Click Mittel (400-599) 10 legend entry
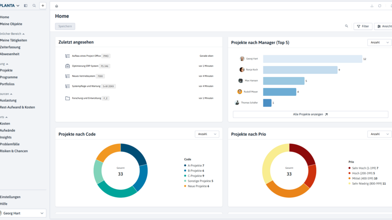Screen dimensions: 392x220 tap(363, 178)
